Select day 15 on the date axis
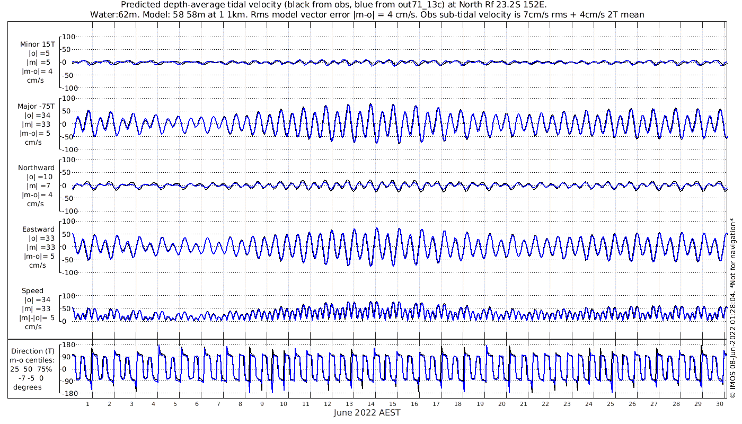The width and height of the screenshot is (742, 424). (393, 404)
